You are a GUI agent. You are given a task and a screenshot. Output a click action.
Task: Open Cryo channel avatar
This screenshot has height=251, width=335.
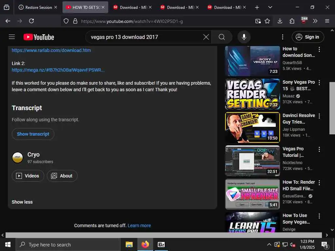(x=18, y=158)
